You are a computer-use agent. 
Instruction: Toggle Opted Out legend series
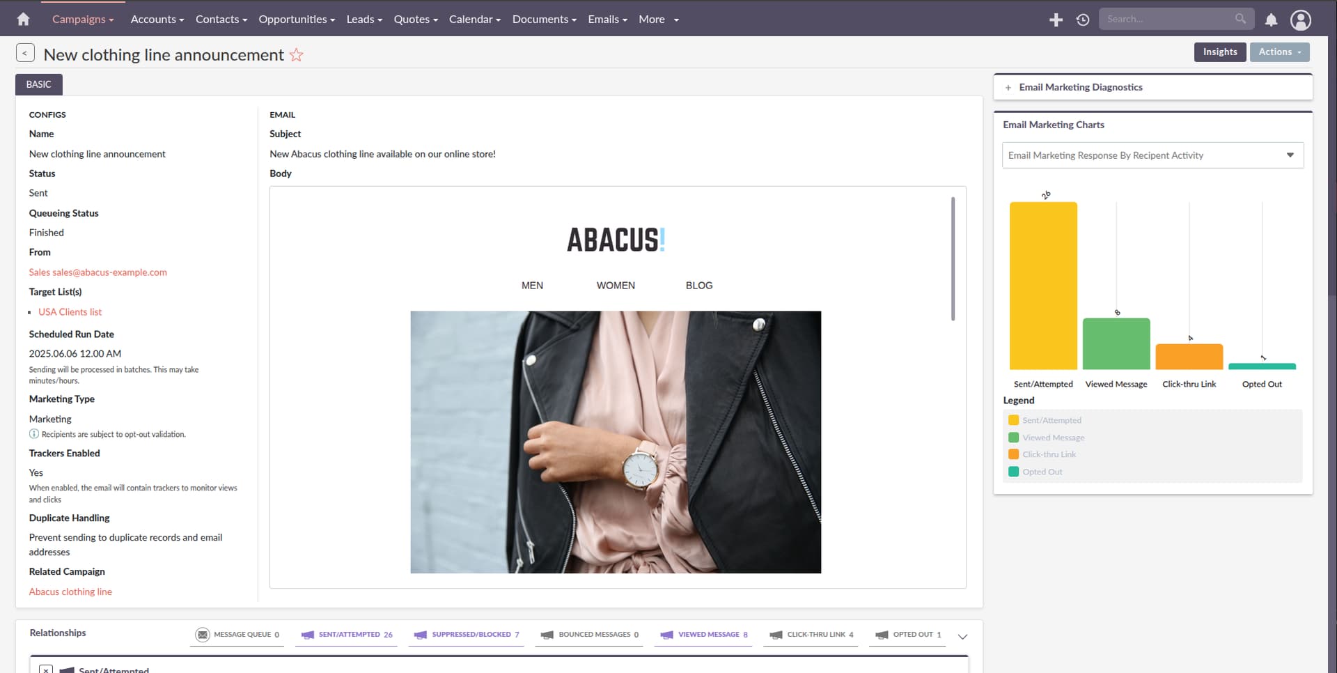pos(1042,472)
